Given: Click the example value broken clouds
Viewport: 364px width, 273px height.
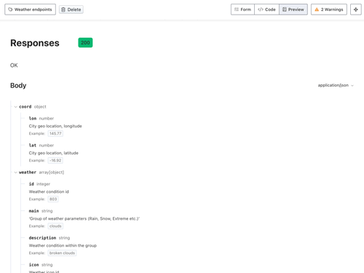Looking at the screenshot, I should tap(62, 253).
